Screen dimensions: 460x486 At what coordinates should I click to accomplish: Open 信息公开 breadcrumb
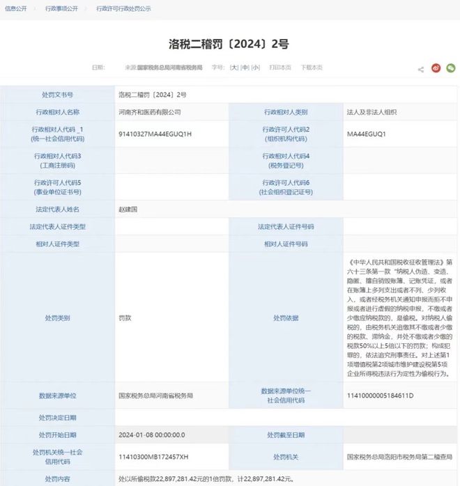click(15, 8)
